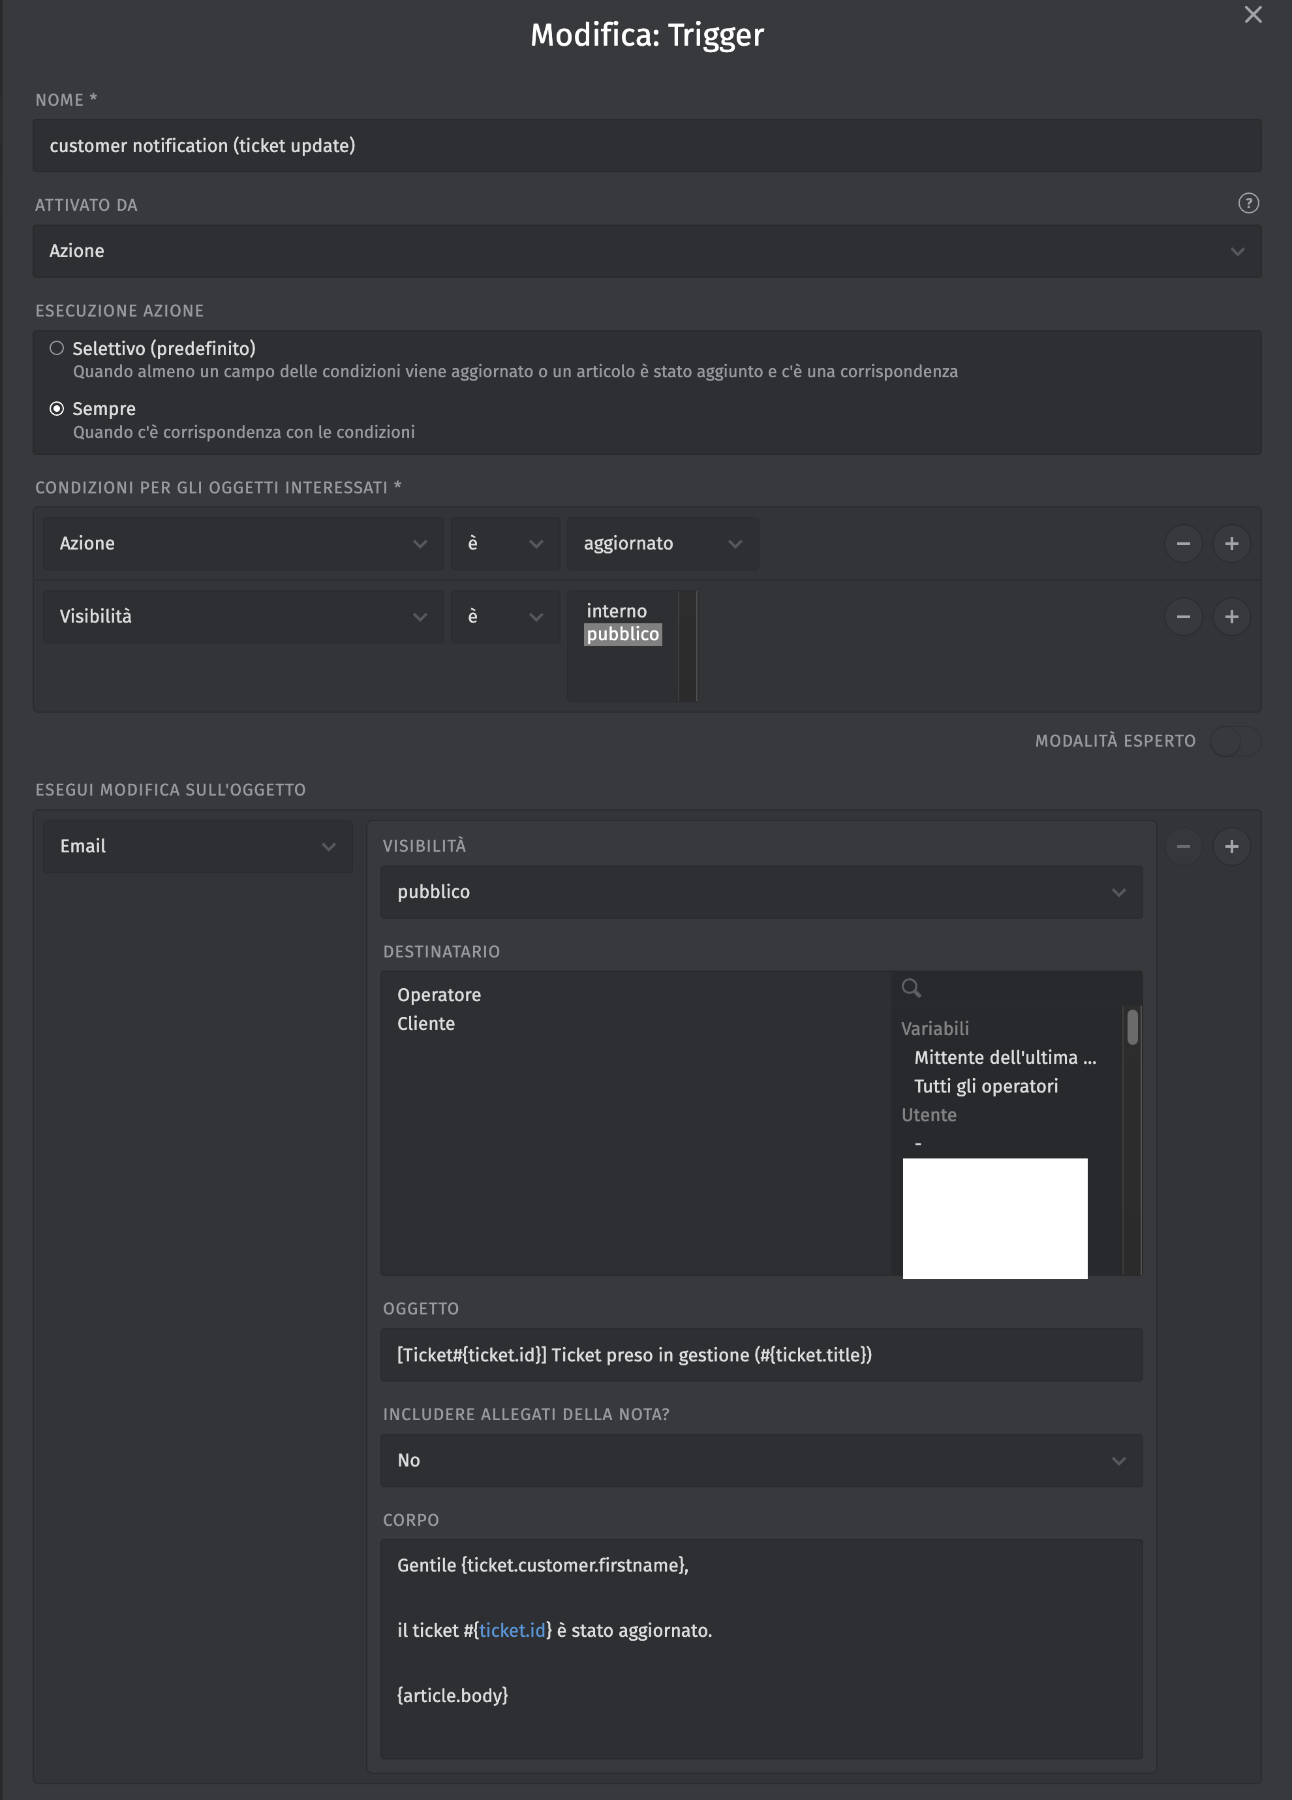Select the Selettivo (predefinito) radio option

[x=57, y=349]
